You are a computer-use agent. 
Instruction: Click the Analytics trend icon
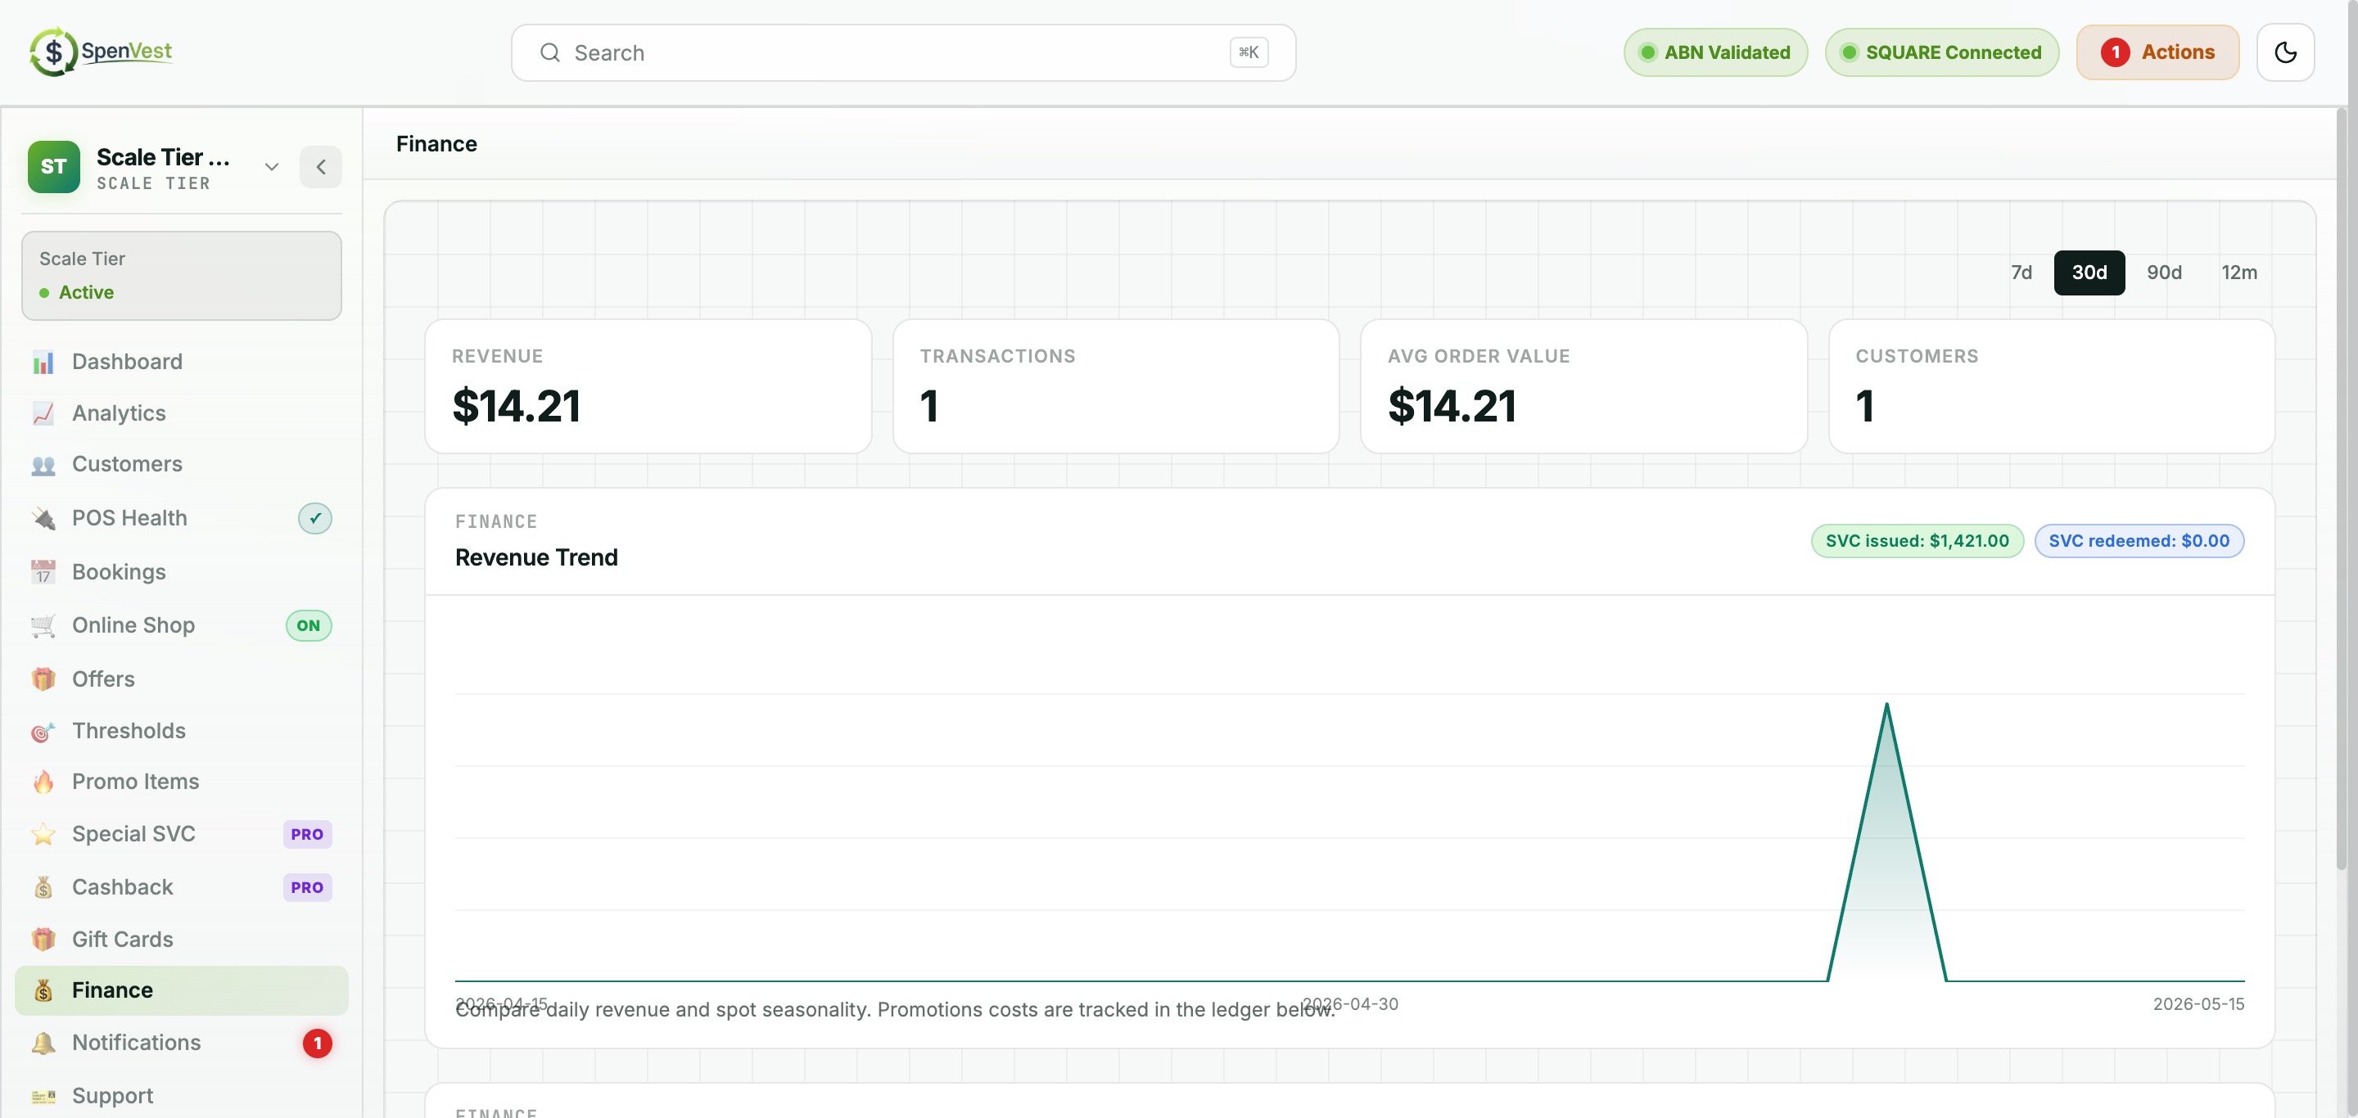(43, 413)
